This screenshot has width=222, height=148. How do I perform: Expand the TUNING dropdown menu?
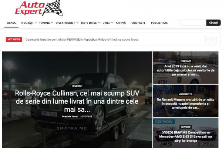[x=45, y=23]
